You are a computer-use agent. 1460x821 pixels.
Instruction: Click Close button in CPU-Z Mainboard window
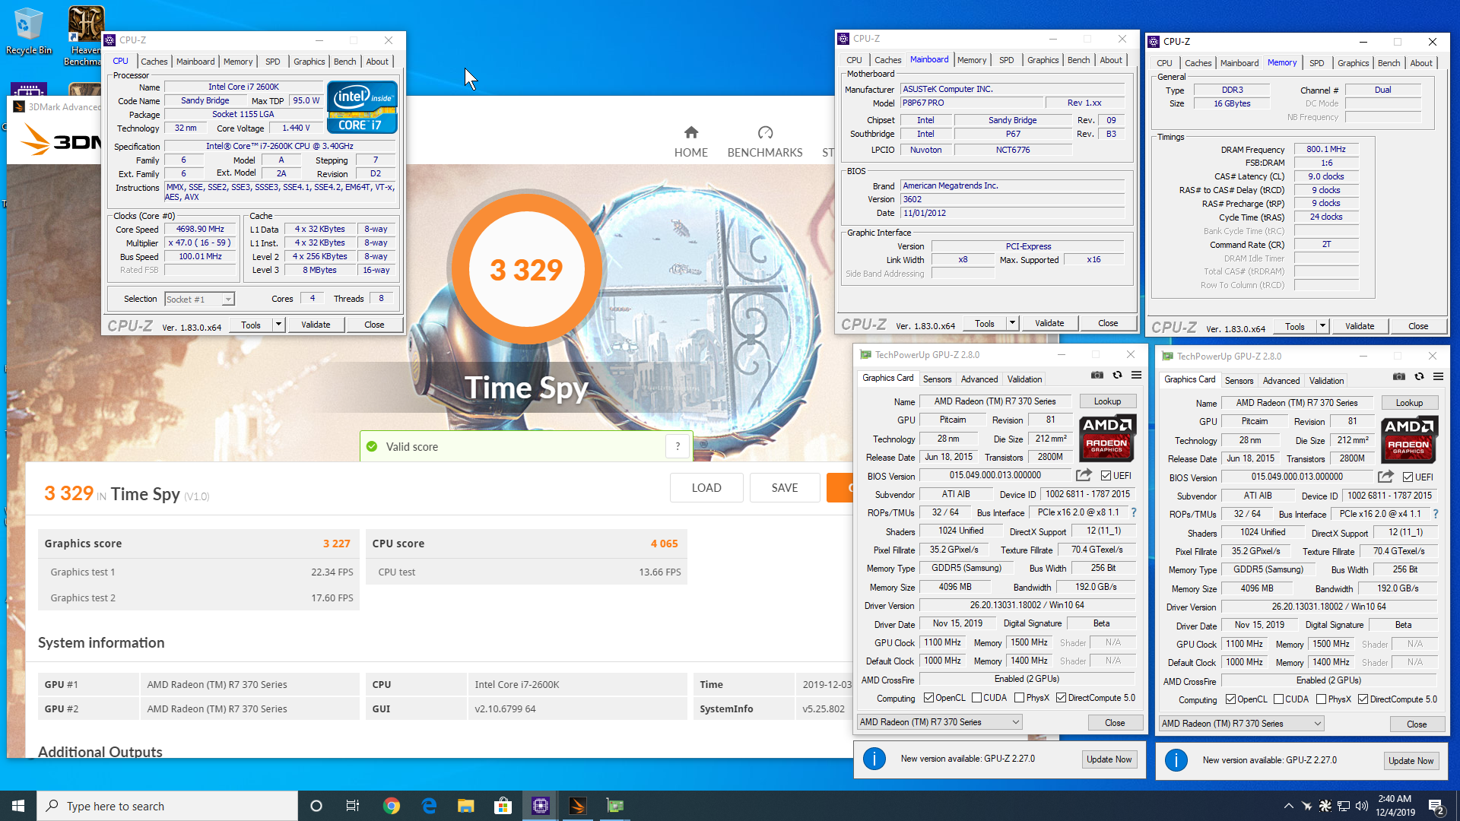(x=1108, y=323)
